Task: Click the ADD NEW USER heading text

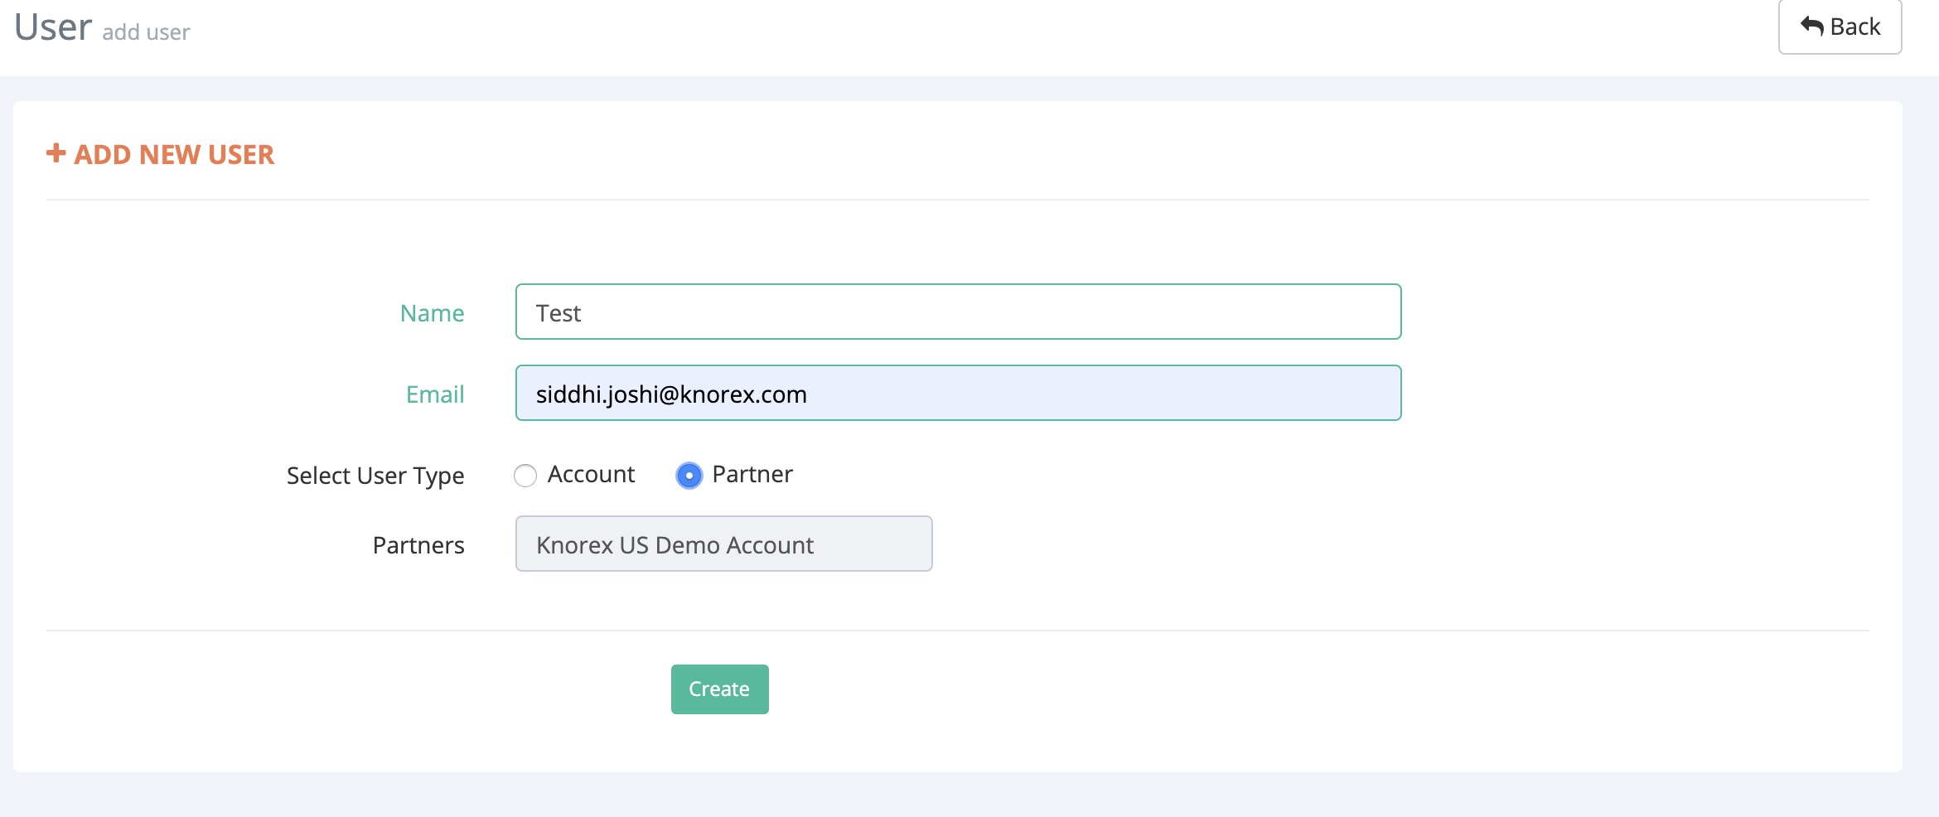Action: pyautogui.click(x=174, y=155)
